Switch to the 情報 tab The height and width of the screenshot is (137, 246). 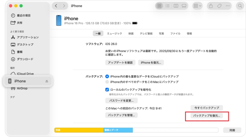[189, 33]
